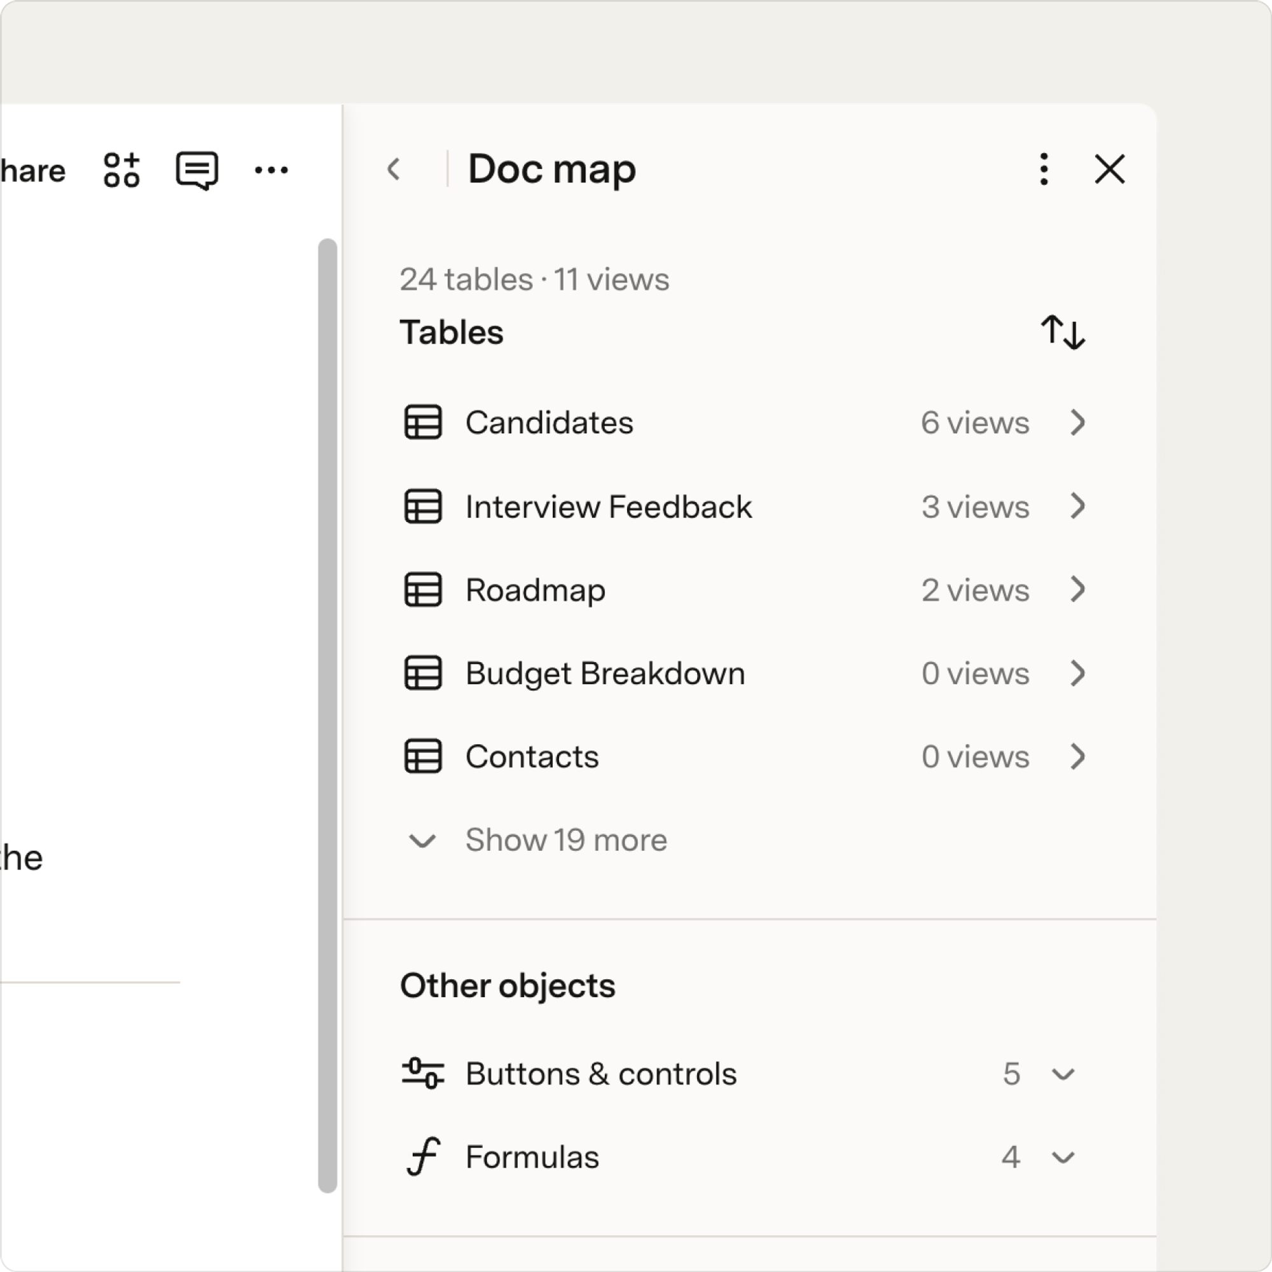Click the Doc map panel title

click(x=551, y=169)
